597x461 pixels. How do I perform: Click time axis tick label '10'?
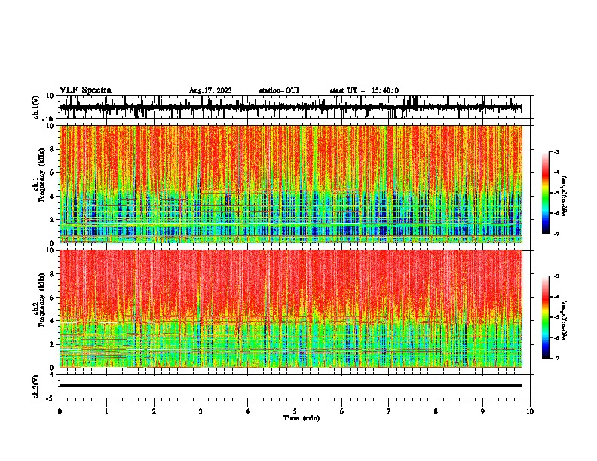click(530, 411)
